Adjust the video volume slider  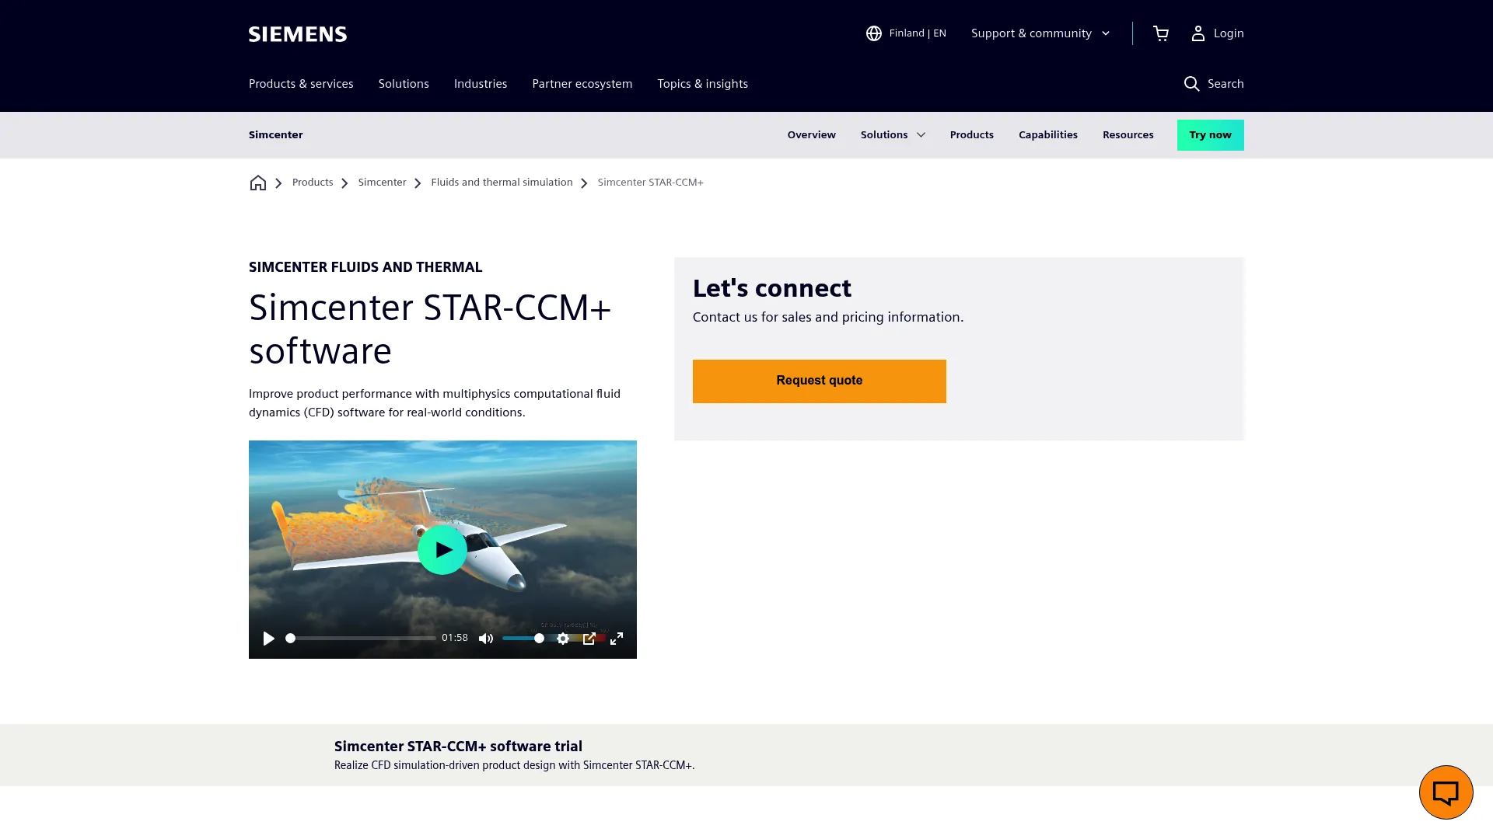coord(523,639)
